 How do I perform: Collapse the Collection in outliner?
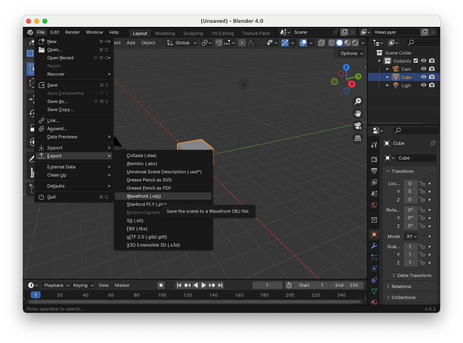click(379, 61)
